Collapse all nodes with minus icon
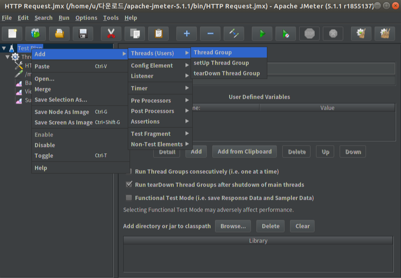The image size is (401, 278). (x=210, y=34)
